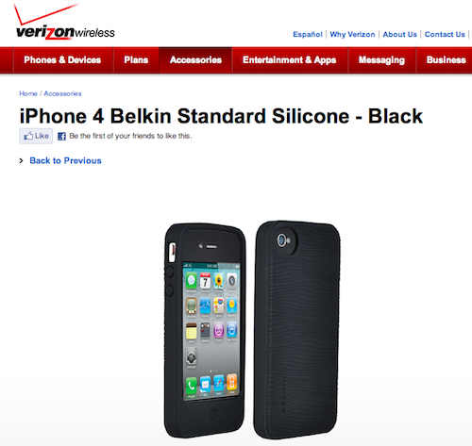Click the Verizon Wireless logo
The height and width of the screenshot is (446, 472).
click(65, 22)
